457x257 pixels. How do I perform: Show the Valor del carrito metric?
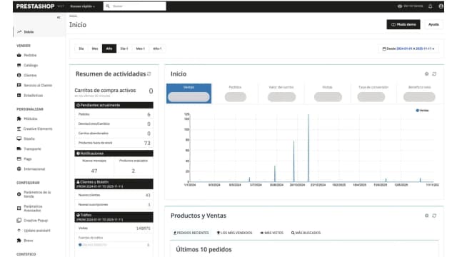[x=281, y=94]
